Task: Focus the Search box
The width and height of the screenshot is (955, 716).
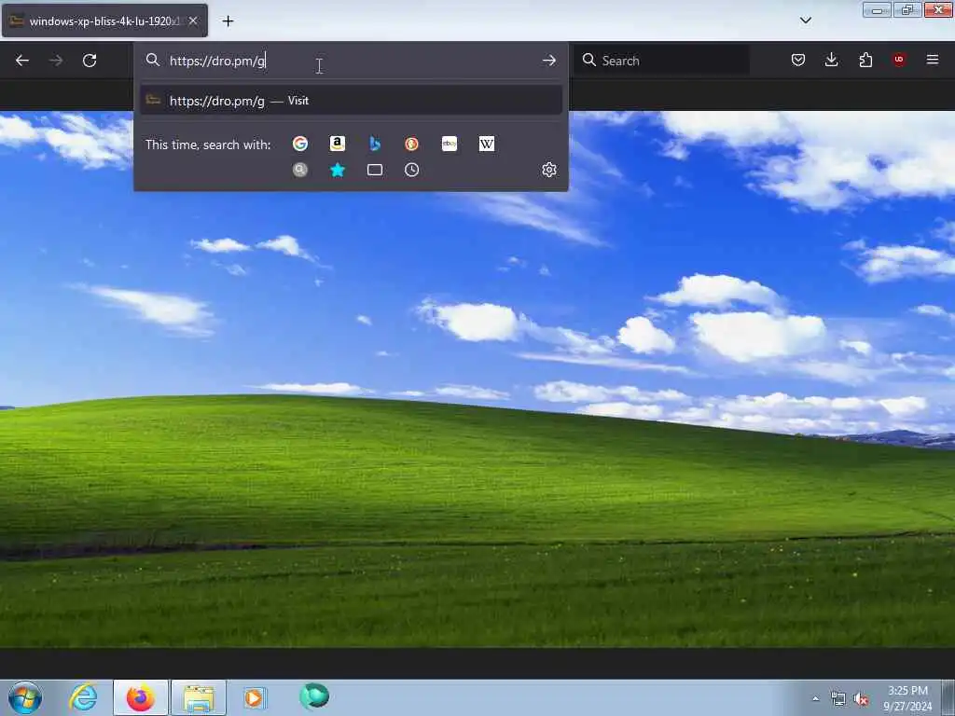Action: (x=661, y=61)
